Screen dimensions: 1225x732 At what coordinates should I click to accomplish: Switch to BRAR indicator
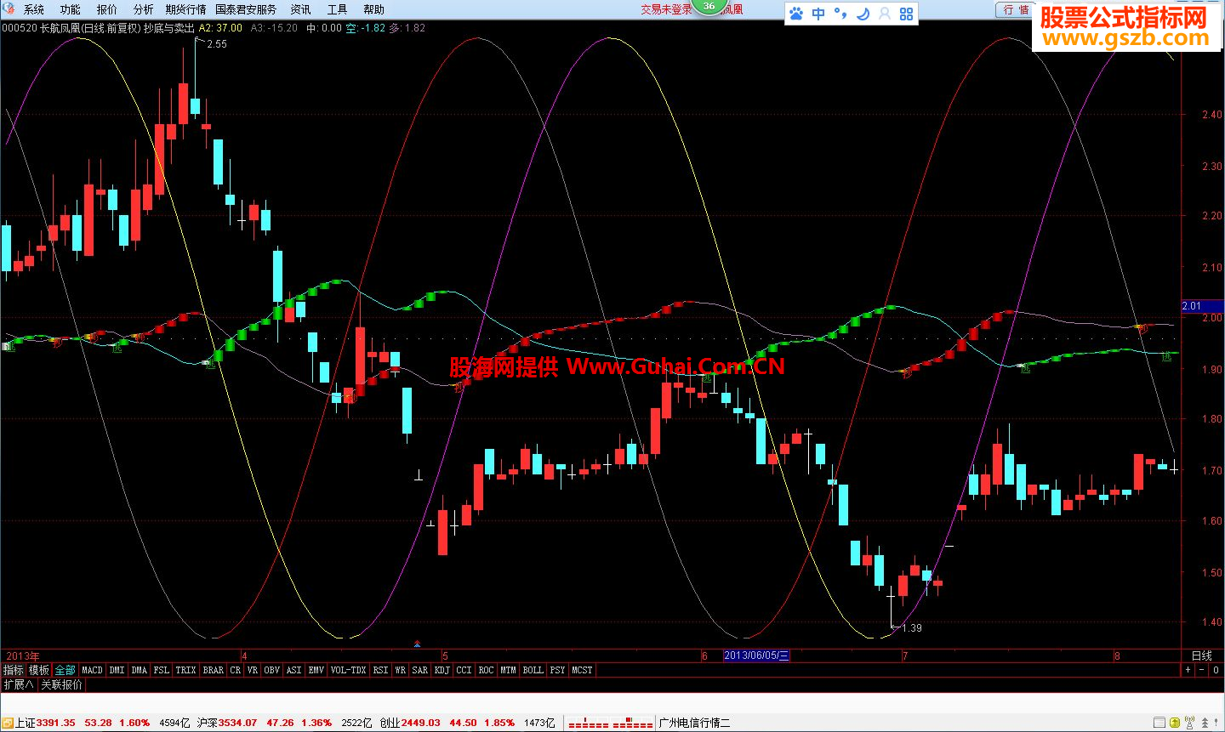coord(214,670)
